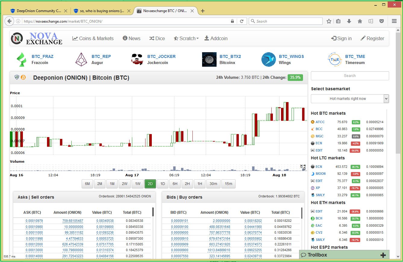This screenshot has width=403, height=262.
Task: Click the Nova Exchange logo
Action: point(36,38)
